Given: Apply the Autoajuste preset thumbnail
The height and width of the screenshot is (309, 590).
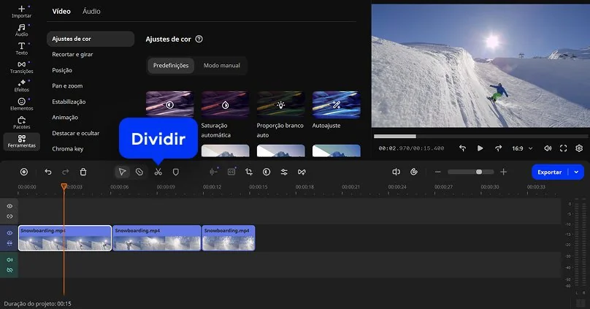Looking at the screenshot, I should (336, 105).
